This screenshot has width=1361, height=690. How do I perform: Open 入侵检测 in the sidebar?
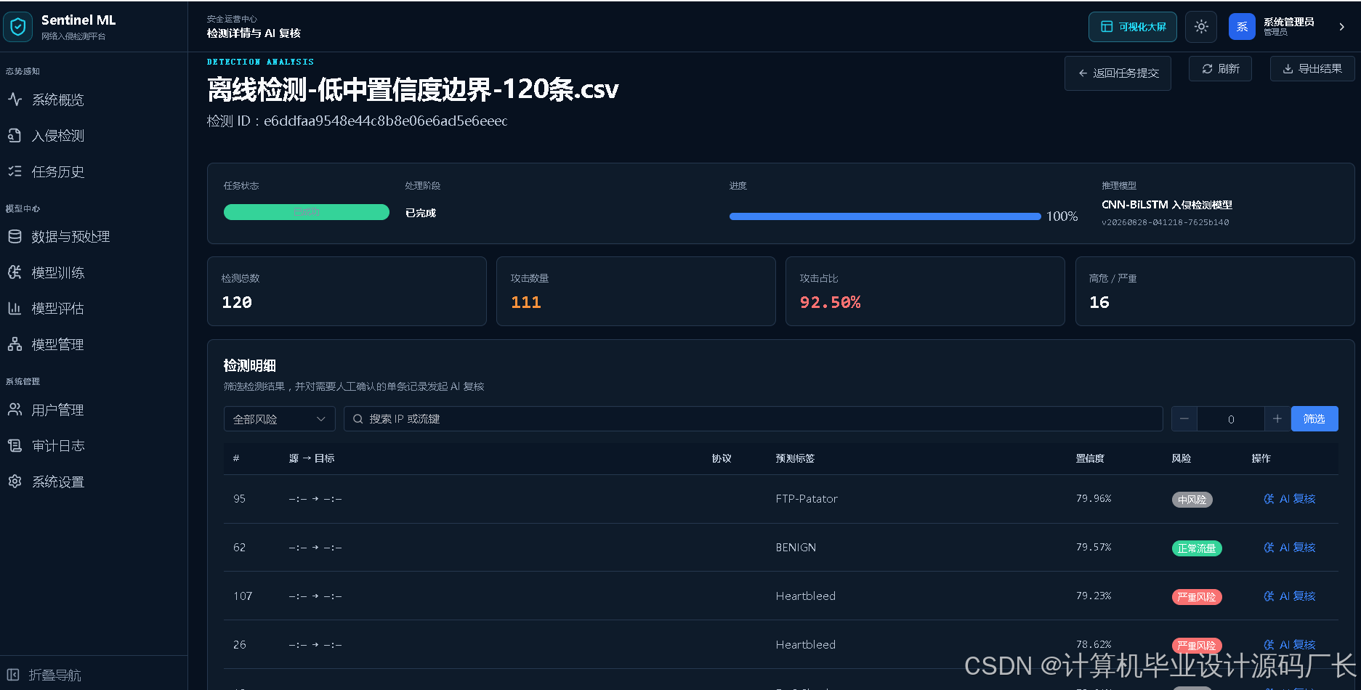coord(57,136)
